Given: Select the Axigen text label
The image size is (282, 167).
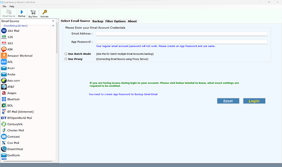Looking at the screenshot, I should coord(12,93).
